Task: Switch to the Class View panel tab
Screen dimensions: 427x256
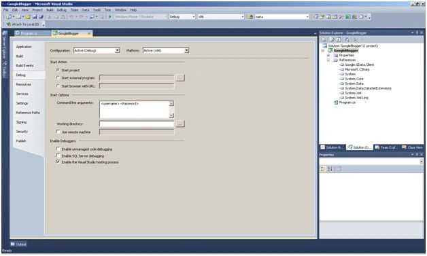Action: [x=412, y=147]
